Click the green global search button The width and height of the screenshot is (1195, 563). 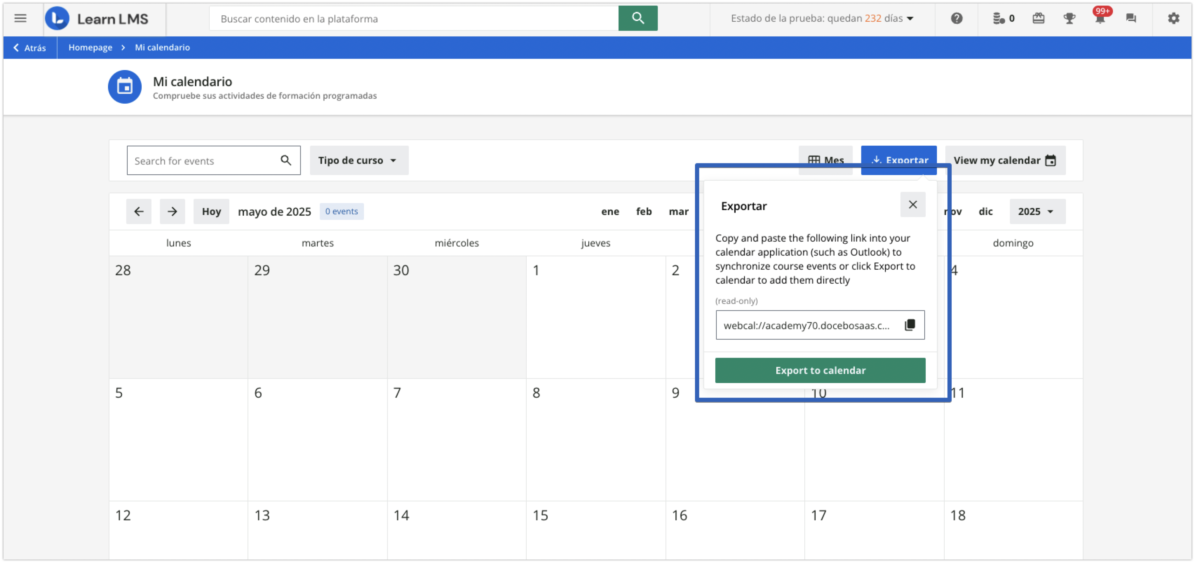click(637, 18)
